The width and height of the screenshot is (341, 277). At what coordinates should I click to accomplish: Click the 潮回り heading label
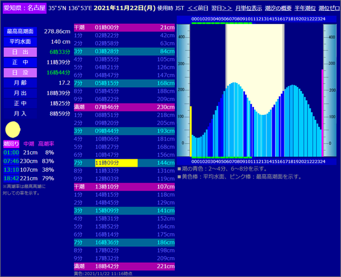pos(11,144)
